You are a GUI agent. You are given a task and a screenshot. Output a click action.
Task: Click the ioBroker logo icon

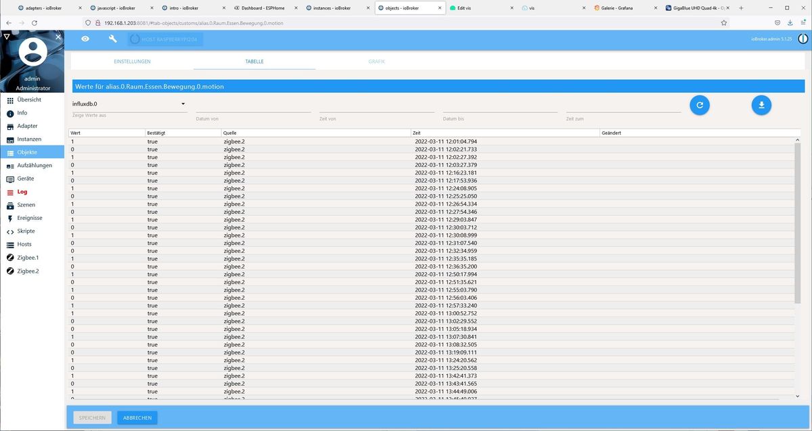pyautogui.click(x=803, y=39)
